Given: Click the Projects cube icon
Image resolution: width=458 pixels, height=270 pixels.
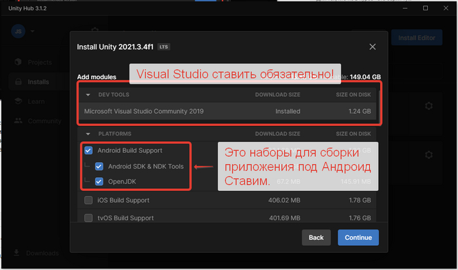Looking at the screenshot, I should 18,62.
